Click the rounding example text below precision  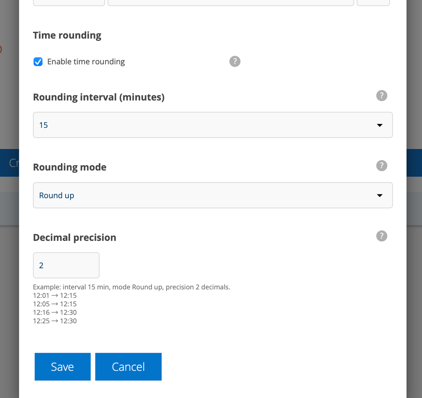pos(131,287)
